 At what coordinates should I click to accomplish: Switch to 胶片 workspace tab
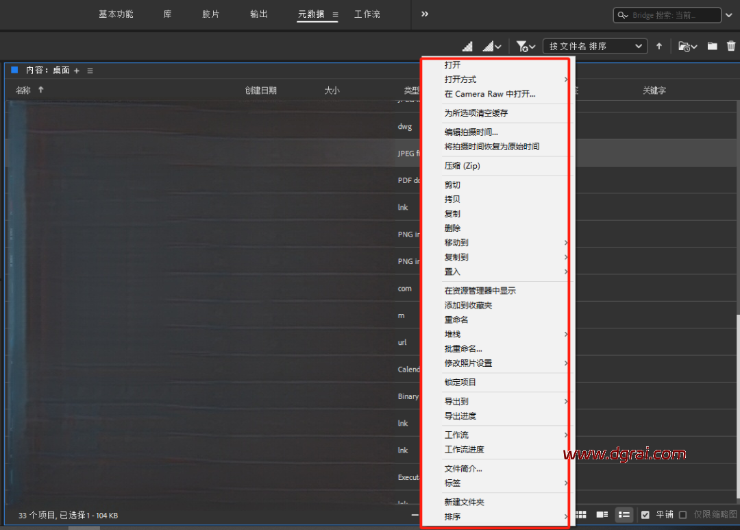(211, 14)
